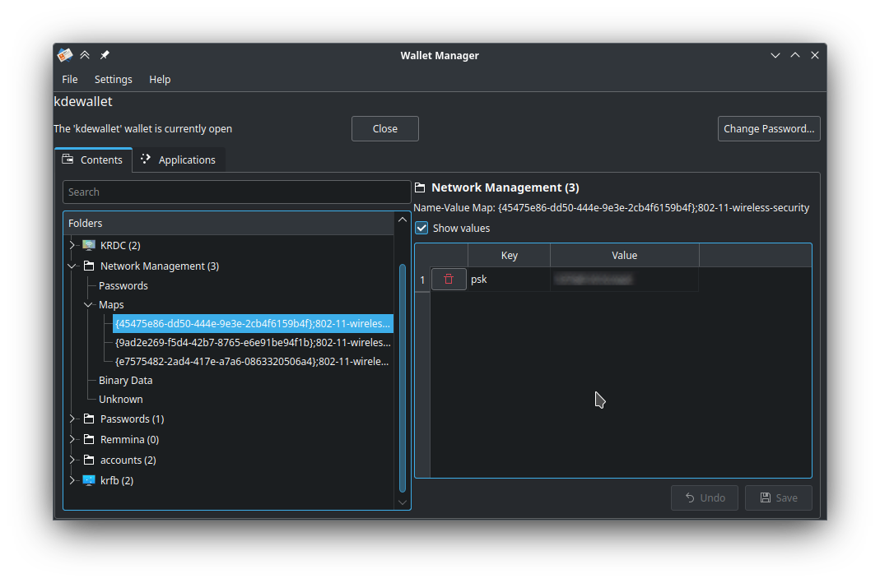Select the Binary Data item
Image resolution: width=880 pixels, height=583 pixels.
click(x=126, y=380)
